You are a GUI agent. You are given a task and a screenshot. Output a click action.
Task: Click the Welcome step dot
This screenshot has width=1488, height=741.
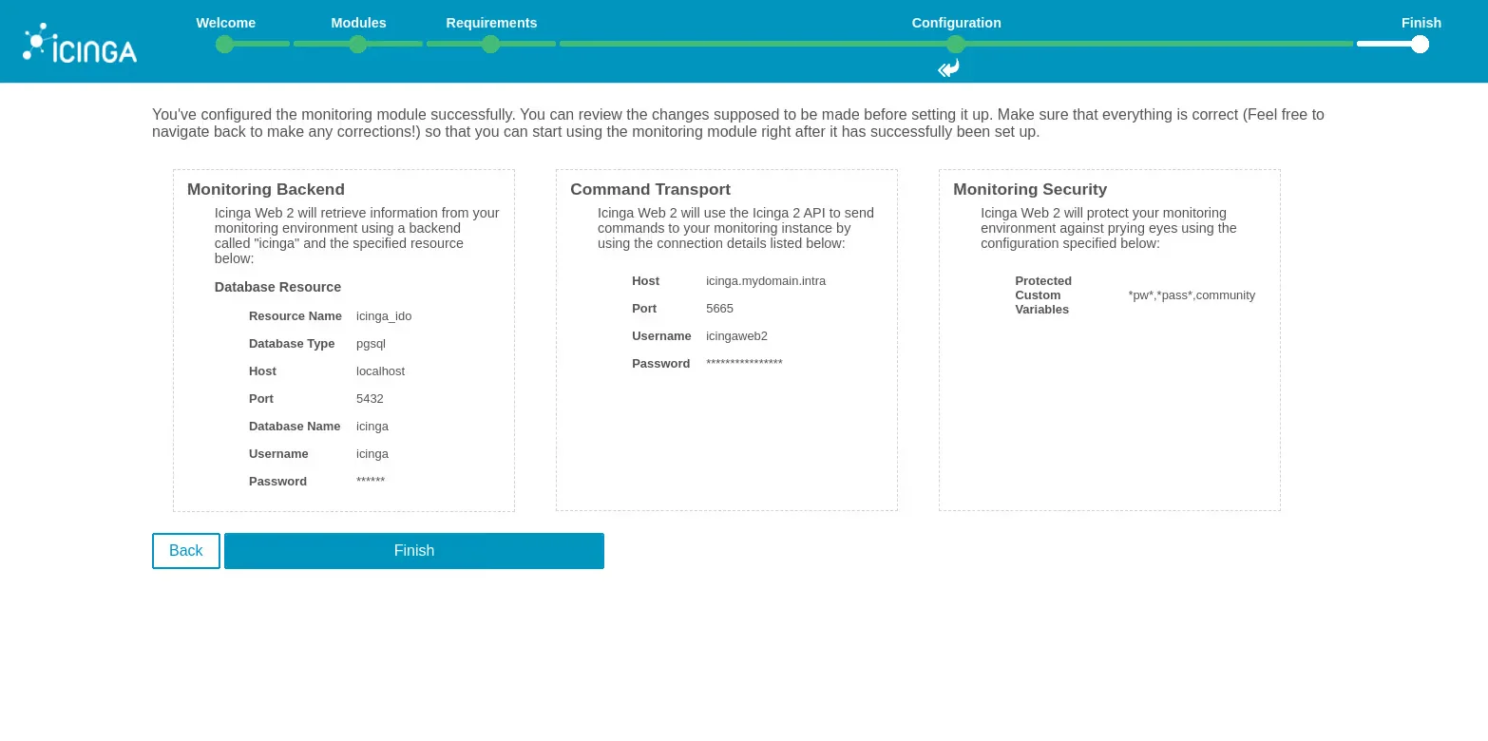click(x=224, y=44)
